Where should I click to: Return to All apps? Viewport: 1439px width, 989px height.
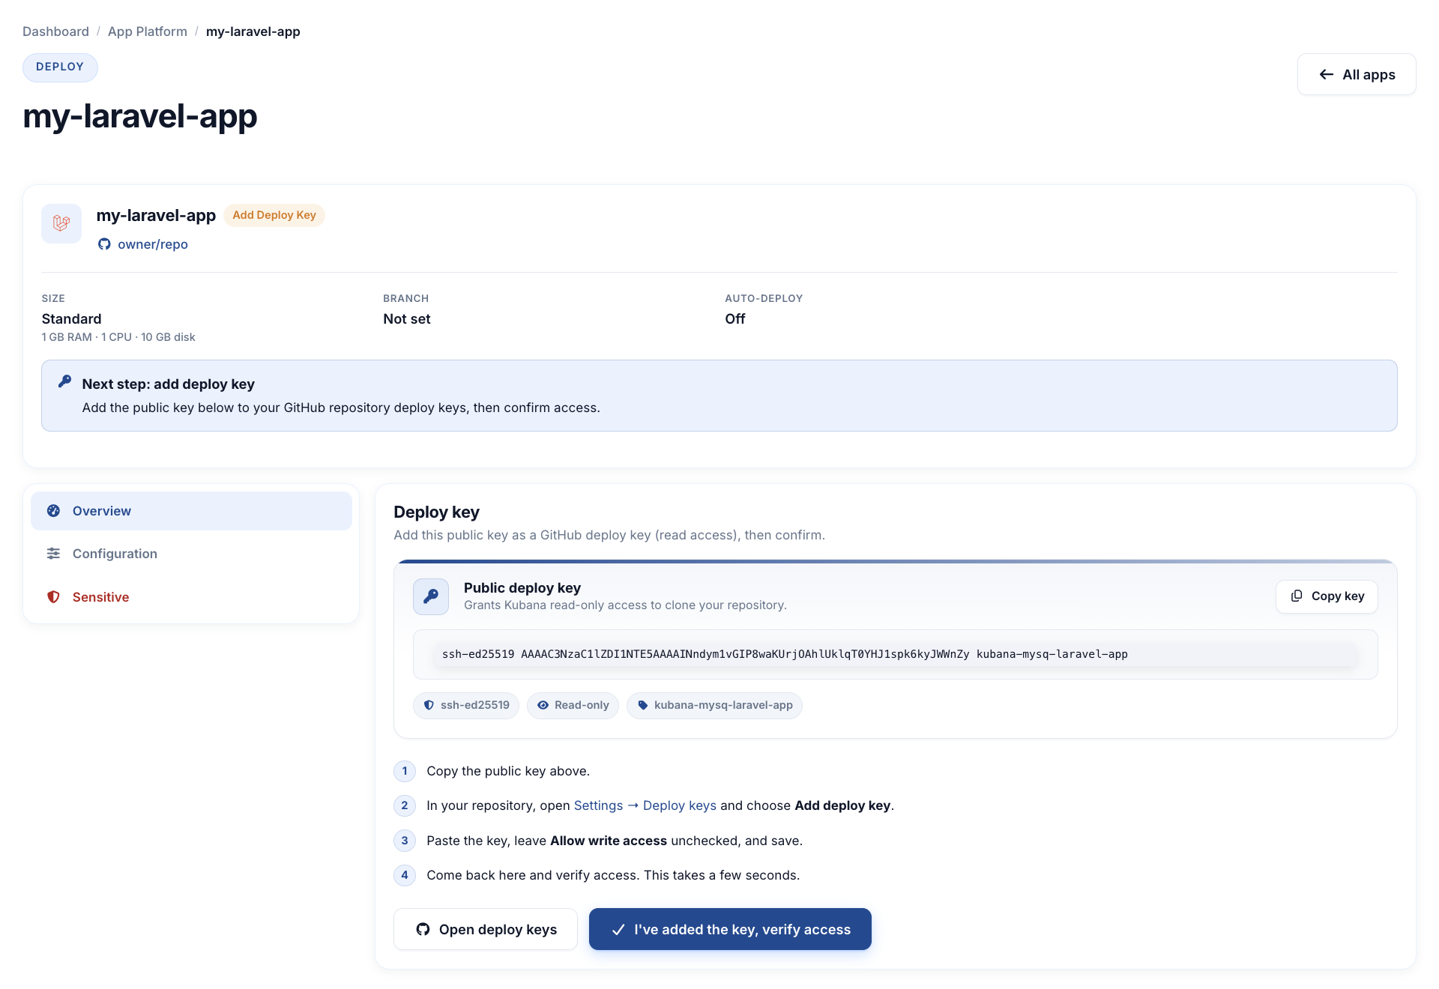coord(1357,74)
